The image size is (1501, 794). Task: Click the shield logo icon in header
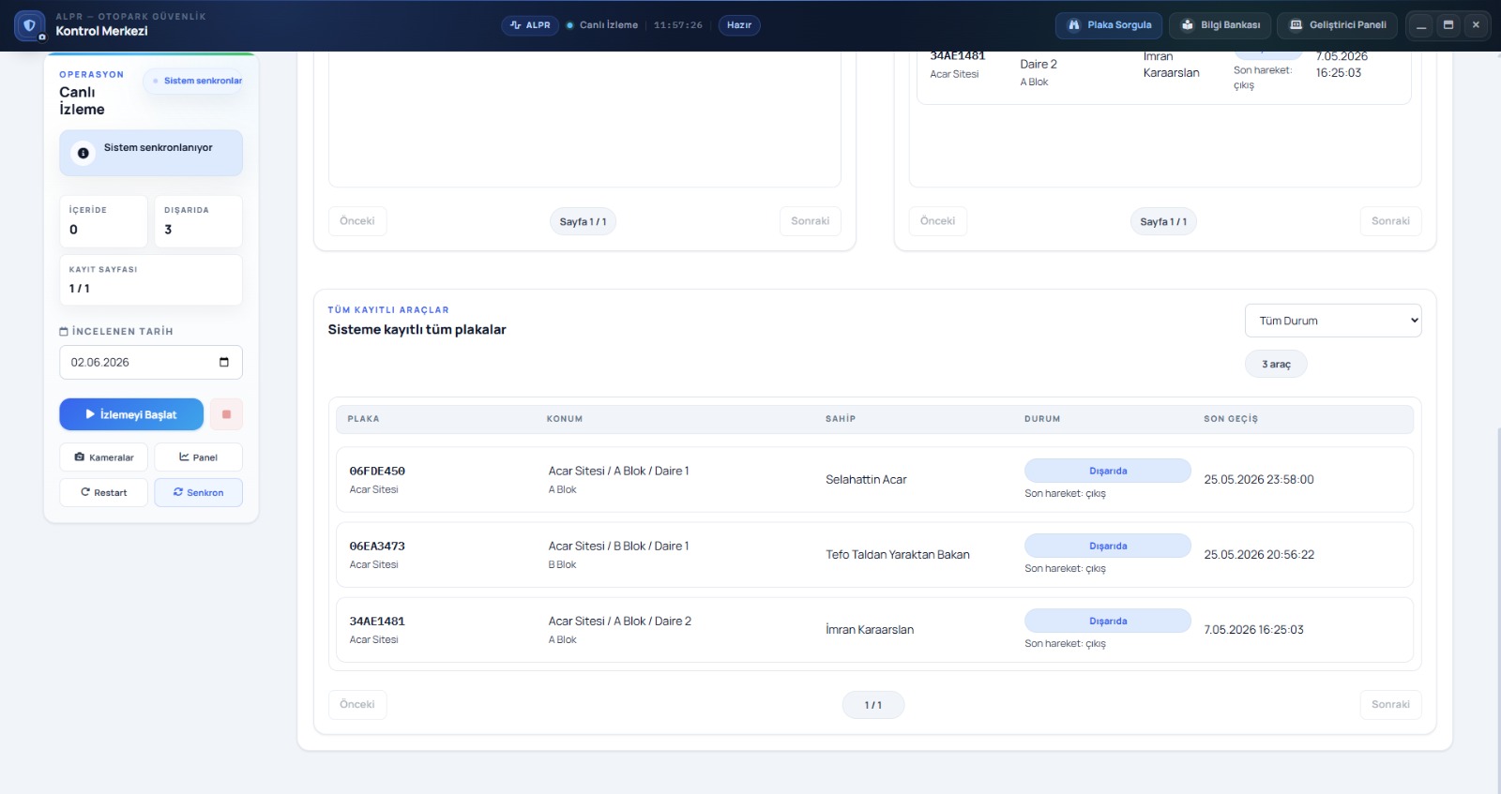pyautogui.click(x=29, y=25)
